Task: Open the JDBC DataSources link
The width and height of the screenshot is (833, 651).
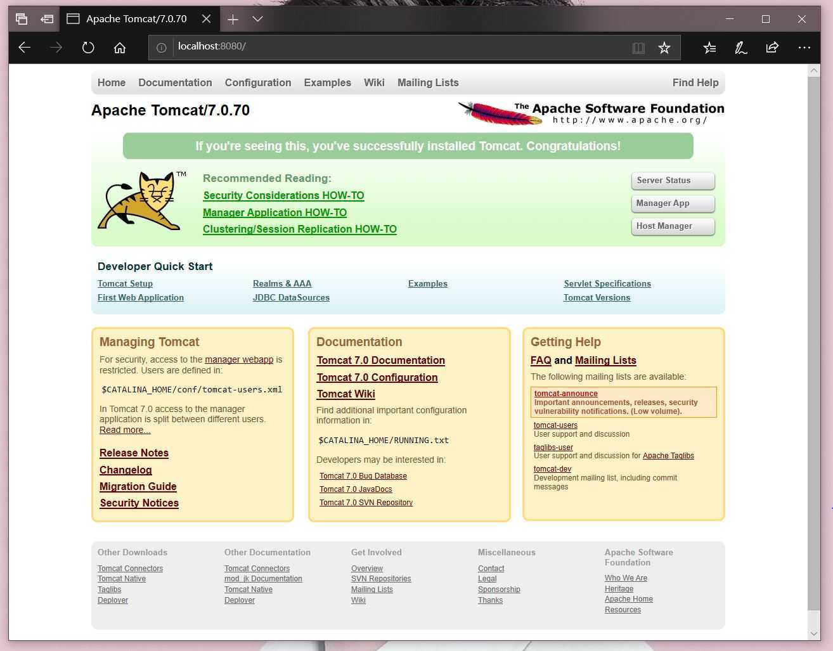Action: pos(291,298)
